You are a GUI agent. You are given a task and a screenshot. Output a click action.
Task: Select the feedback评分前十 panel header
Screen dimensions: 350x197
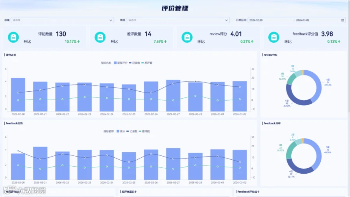pos(248,192)
